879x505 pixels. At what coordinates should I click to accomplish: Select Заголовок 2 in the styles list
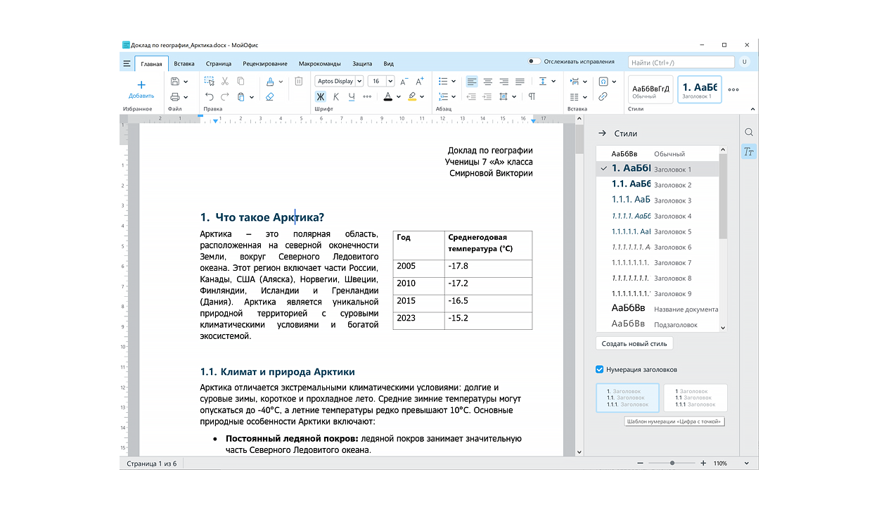[657, 185]
